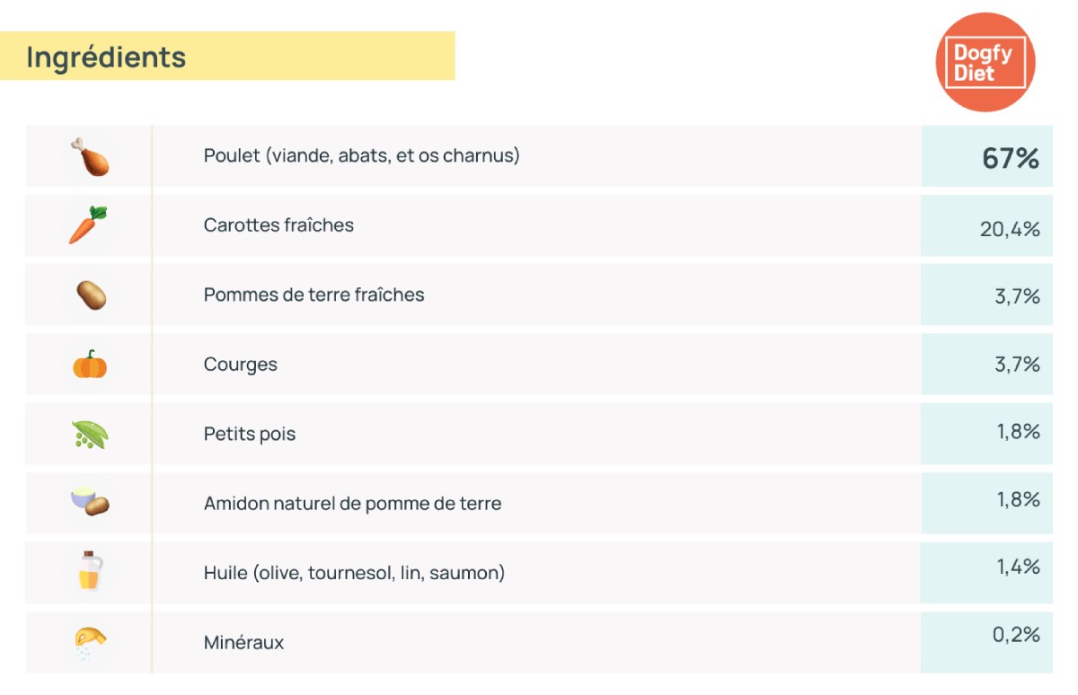Click the potato starch bowl icon

pos(90,501)
